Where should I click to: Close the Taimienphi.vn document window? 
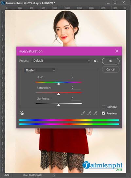click(123, 2)
